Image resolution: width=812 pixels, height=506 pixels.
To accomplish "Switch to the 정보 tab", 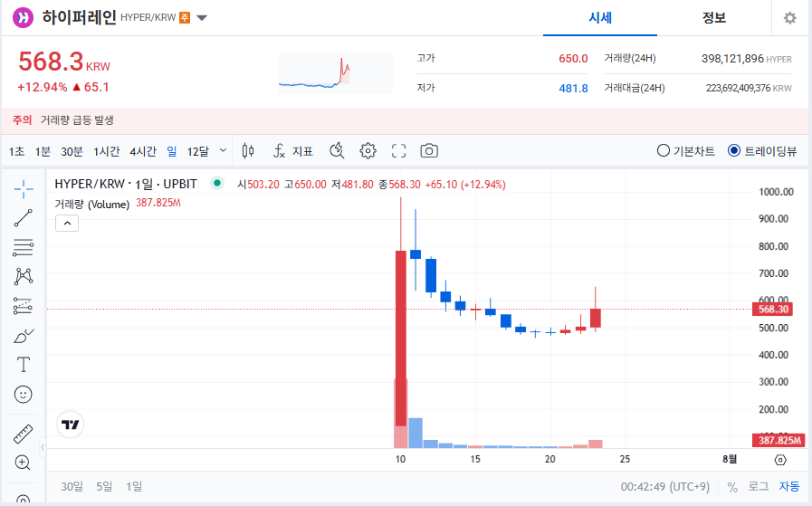I will click(713, 18).
